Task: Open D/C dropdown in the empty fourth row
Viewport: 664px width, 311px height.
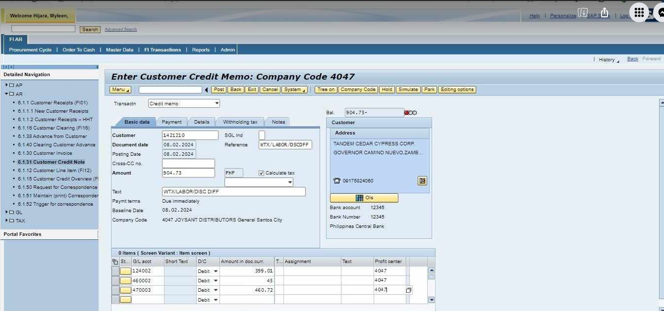Action: click(215, 300)
